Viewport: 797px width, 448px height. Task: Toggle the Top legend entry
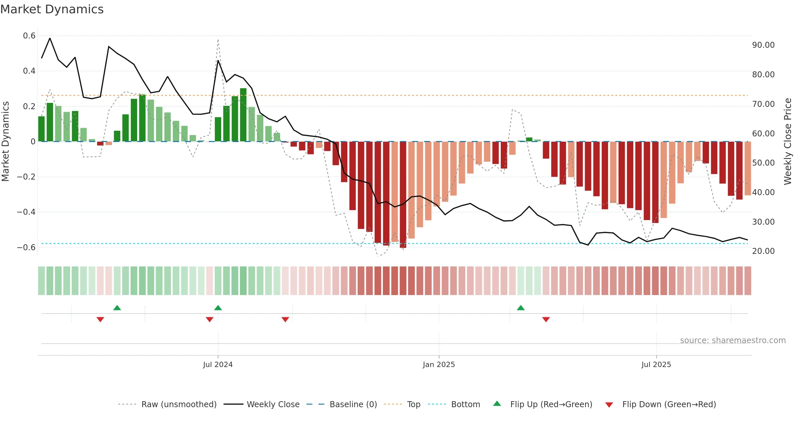click(402, 404)
